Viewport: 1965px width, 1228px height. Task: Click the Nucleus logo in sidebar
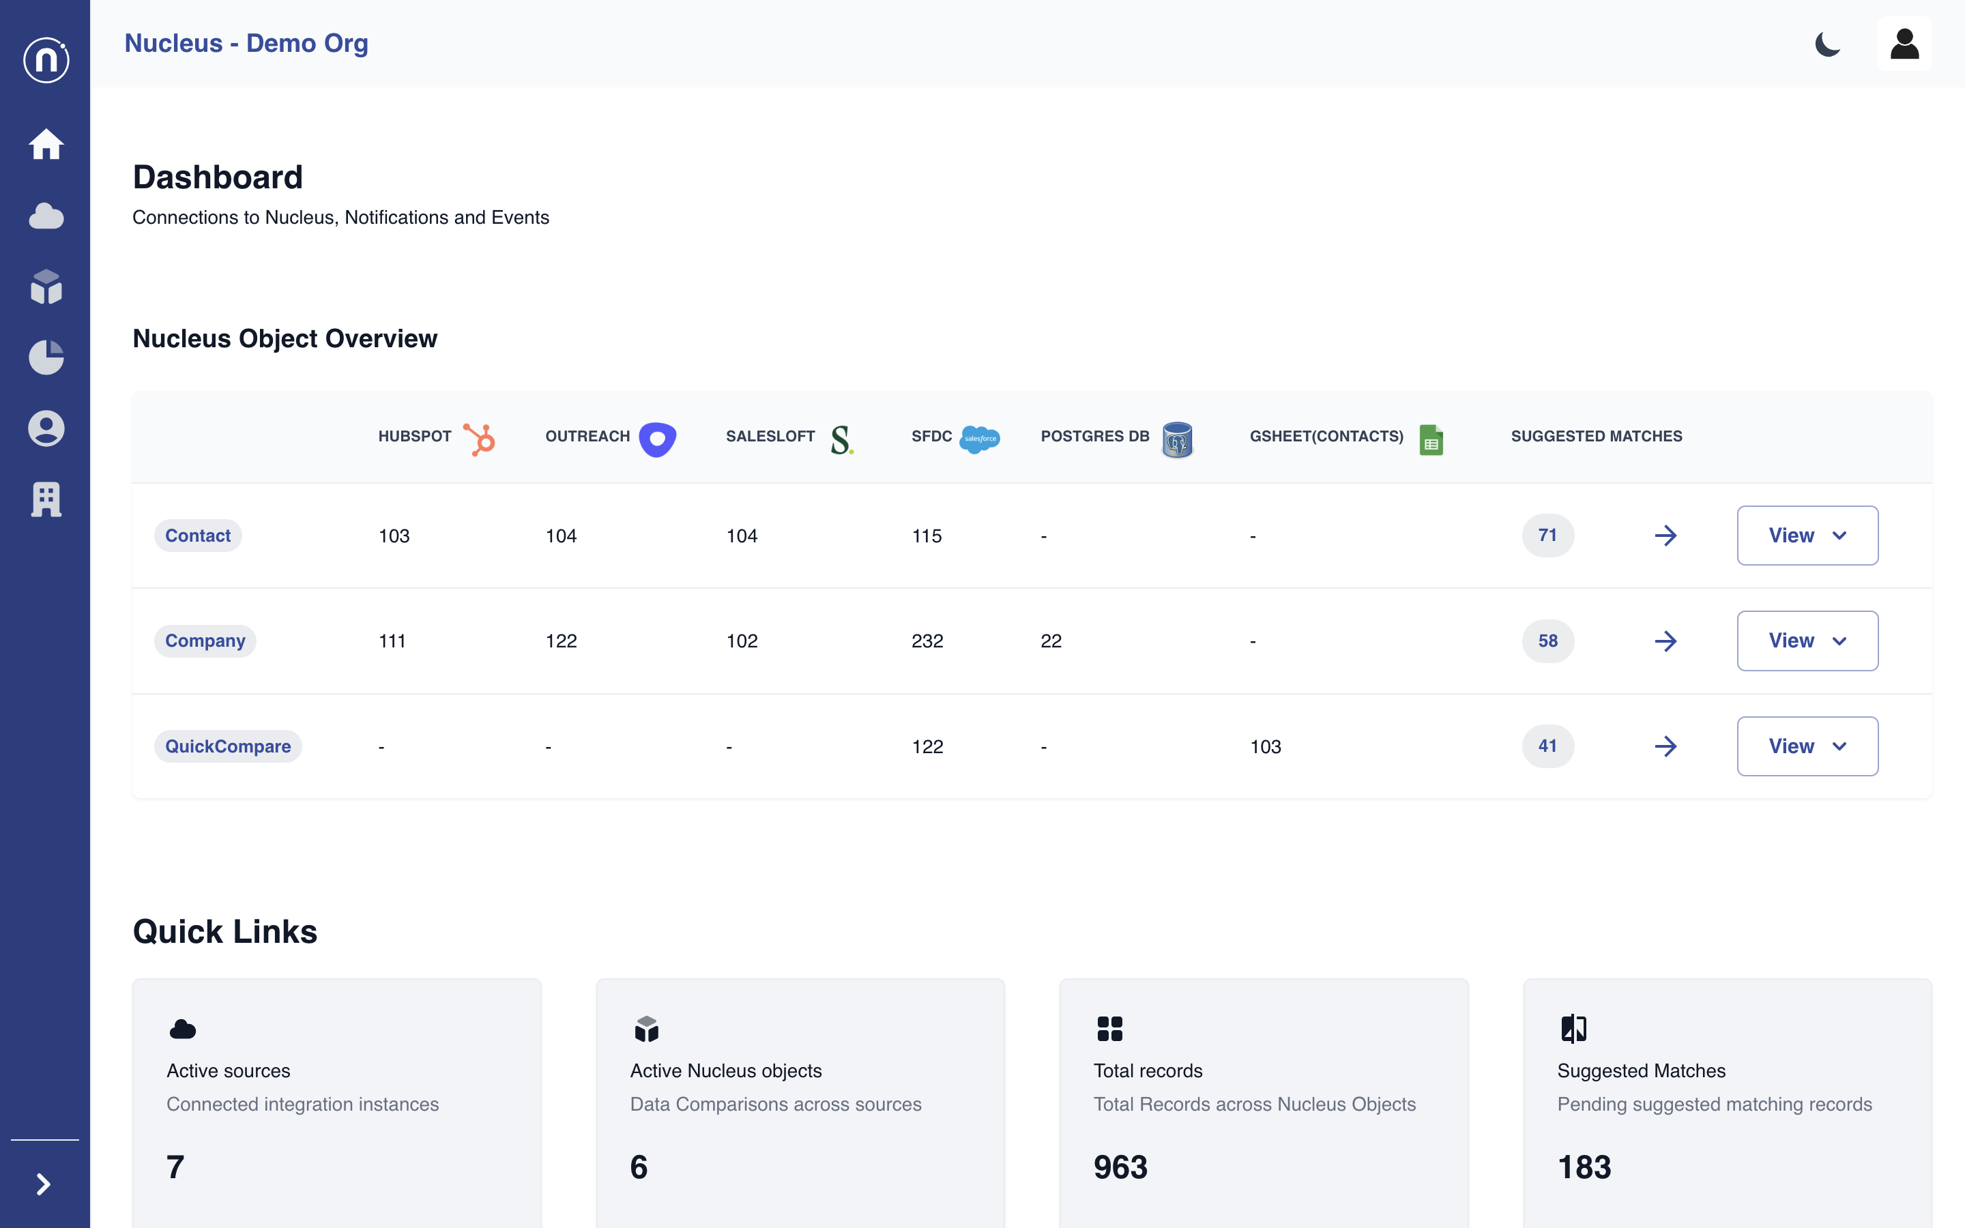(x=46, y=60)
